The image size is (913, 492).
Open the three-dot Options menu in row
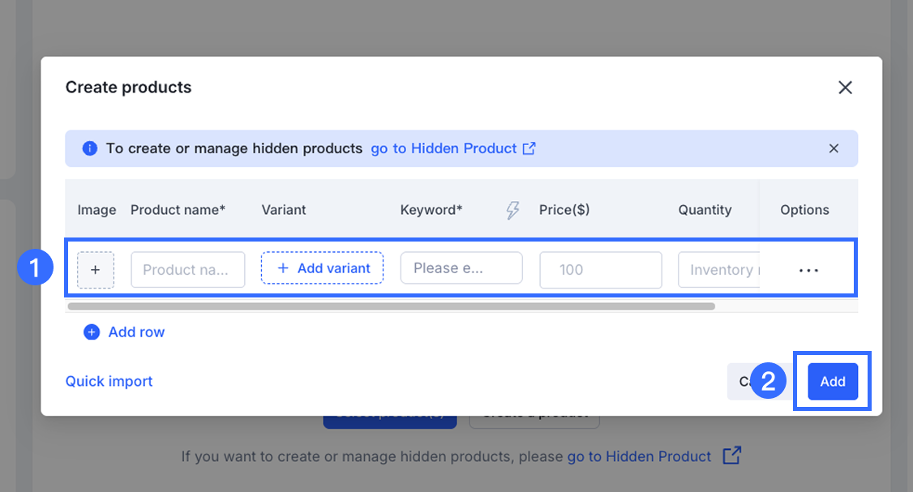coord(808,270)
